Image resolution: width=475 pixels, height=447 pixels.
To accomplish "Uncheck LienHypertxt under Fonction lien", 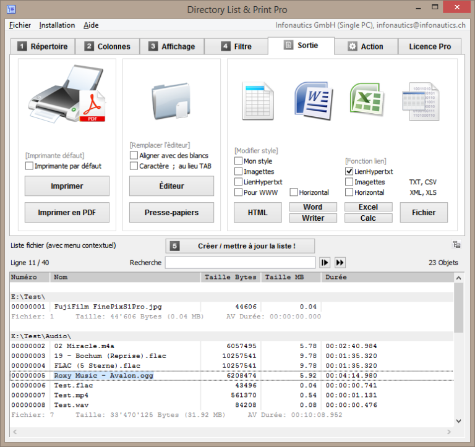I will tap(349, 172).
